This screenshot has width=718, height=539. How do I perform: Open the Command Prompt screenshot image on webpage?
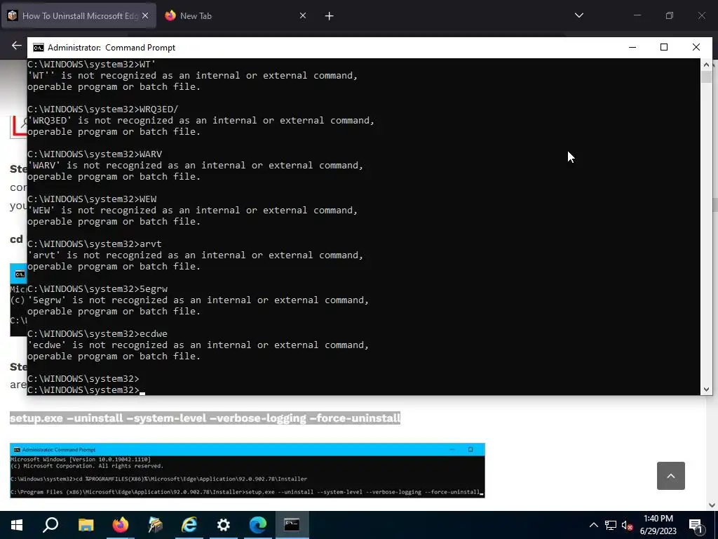pos(248,470)
